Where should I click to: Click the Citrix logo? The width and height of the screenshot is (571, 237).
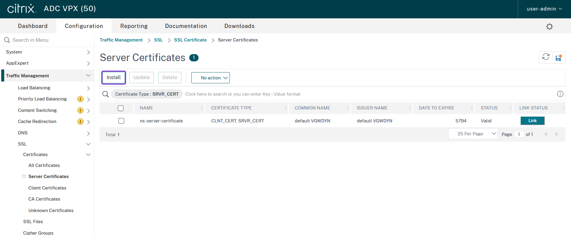(x=22, y=9)
